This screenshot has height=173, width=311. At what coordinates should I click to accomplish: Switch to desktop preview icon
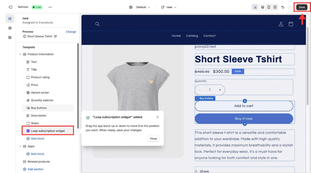pos(262,7)
